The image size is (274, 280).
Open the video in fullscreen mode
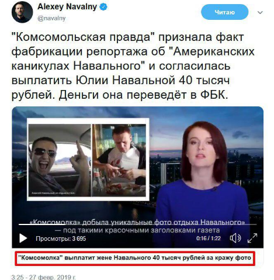252,238
